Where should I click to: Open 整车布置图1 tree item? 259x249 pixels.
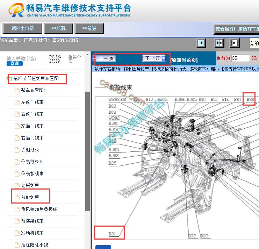point(33,90)
